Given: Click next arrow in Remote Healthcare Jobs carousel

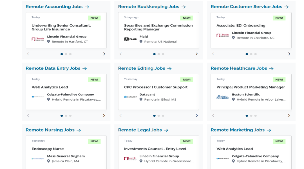Looking at the screenshot, I should click(289, 116).
